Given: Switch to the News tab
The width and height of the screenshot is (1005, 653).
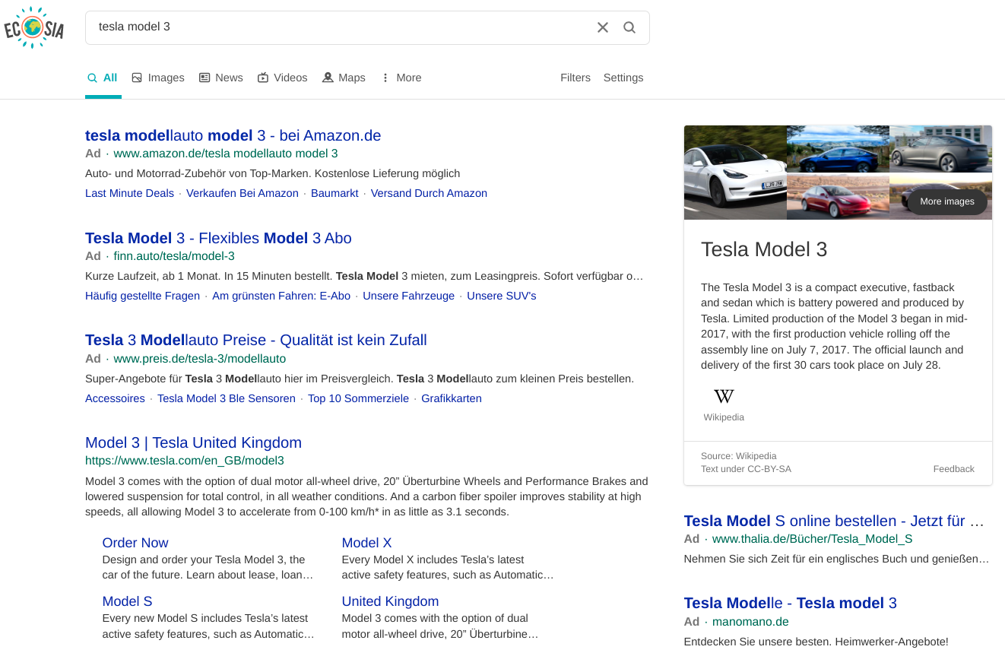Looking at the screenshot, I should [x=221, y=78].
